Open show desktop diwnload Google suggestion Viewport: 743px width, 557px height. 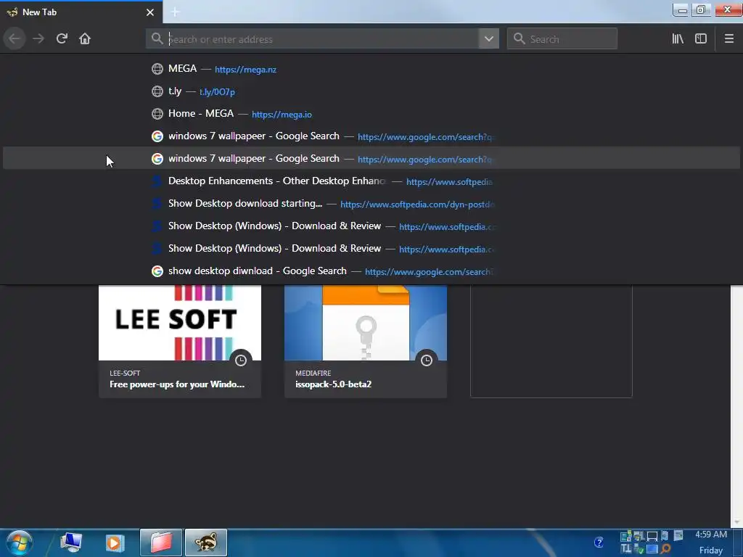coord(371,271)
